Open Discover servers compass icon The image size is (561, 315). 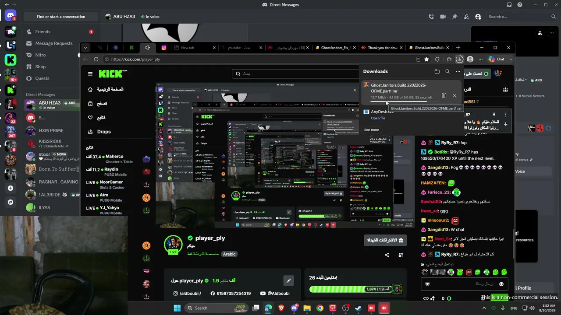(11, 202)
